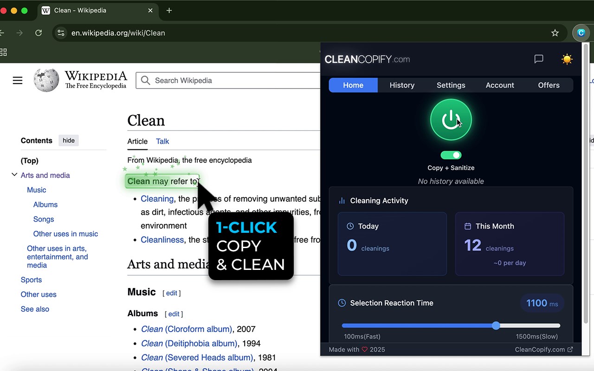Reload the page in browser toolbar
Image resolution: width=594 pixels, height=371 pixels.
point(39,33)
